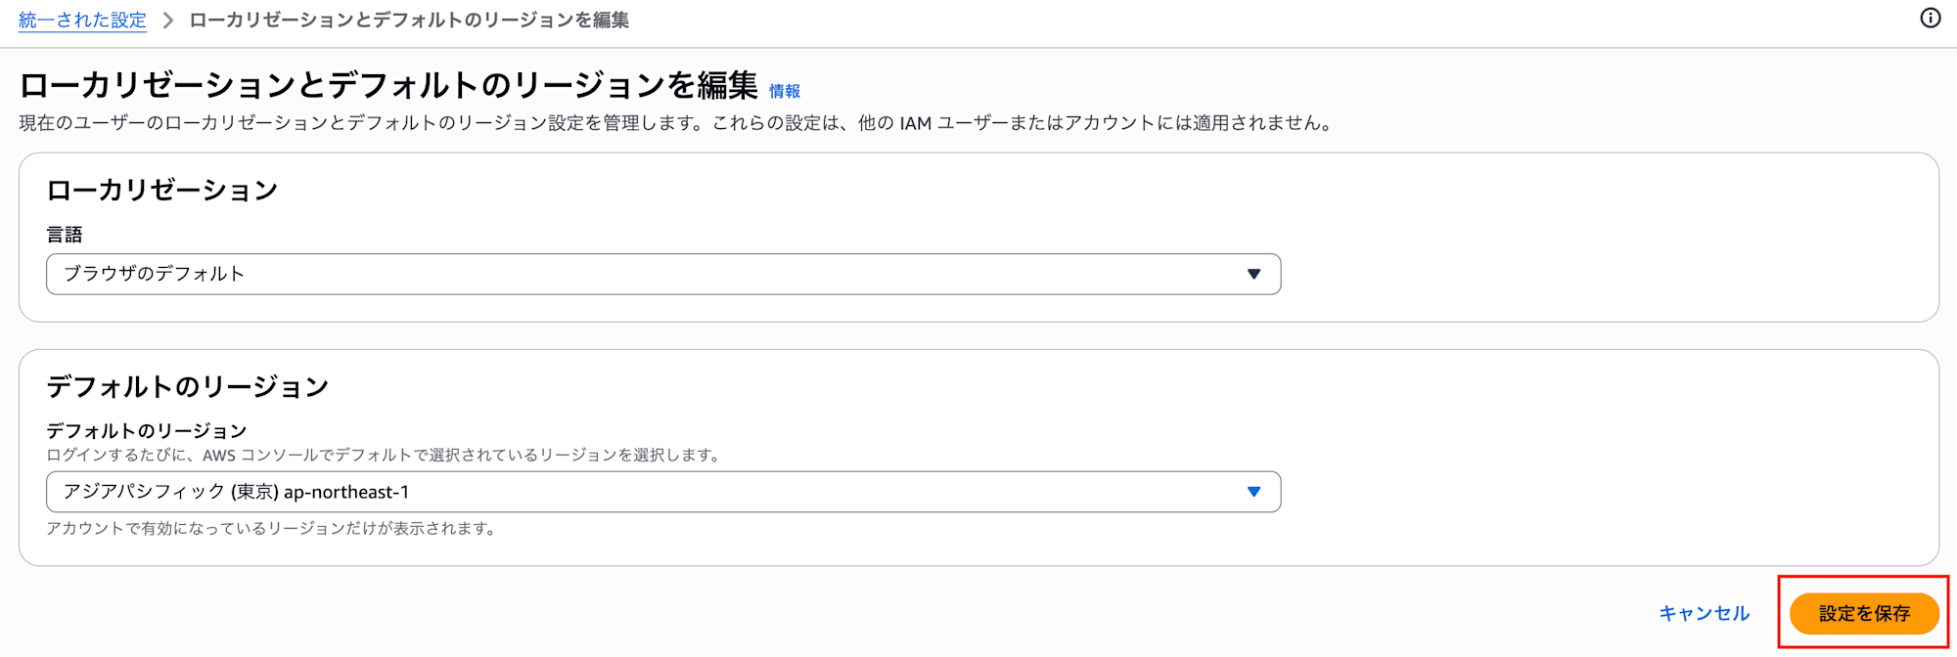Navigate back via 統一された設定 breadcrumb

coord(82,19)
